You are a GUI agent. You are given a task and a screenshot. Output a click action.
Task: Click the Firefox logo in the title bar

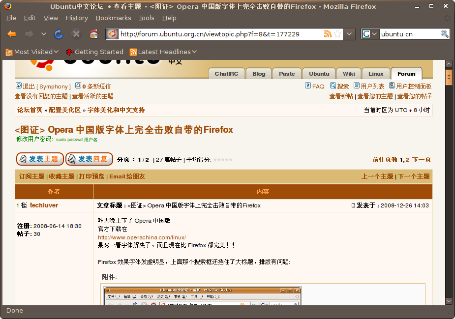point(8,6)
